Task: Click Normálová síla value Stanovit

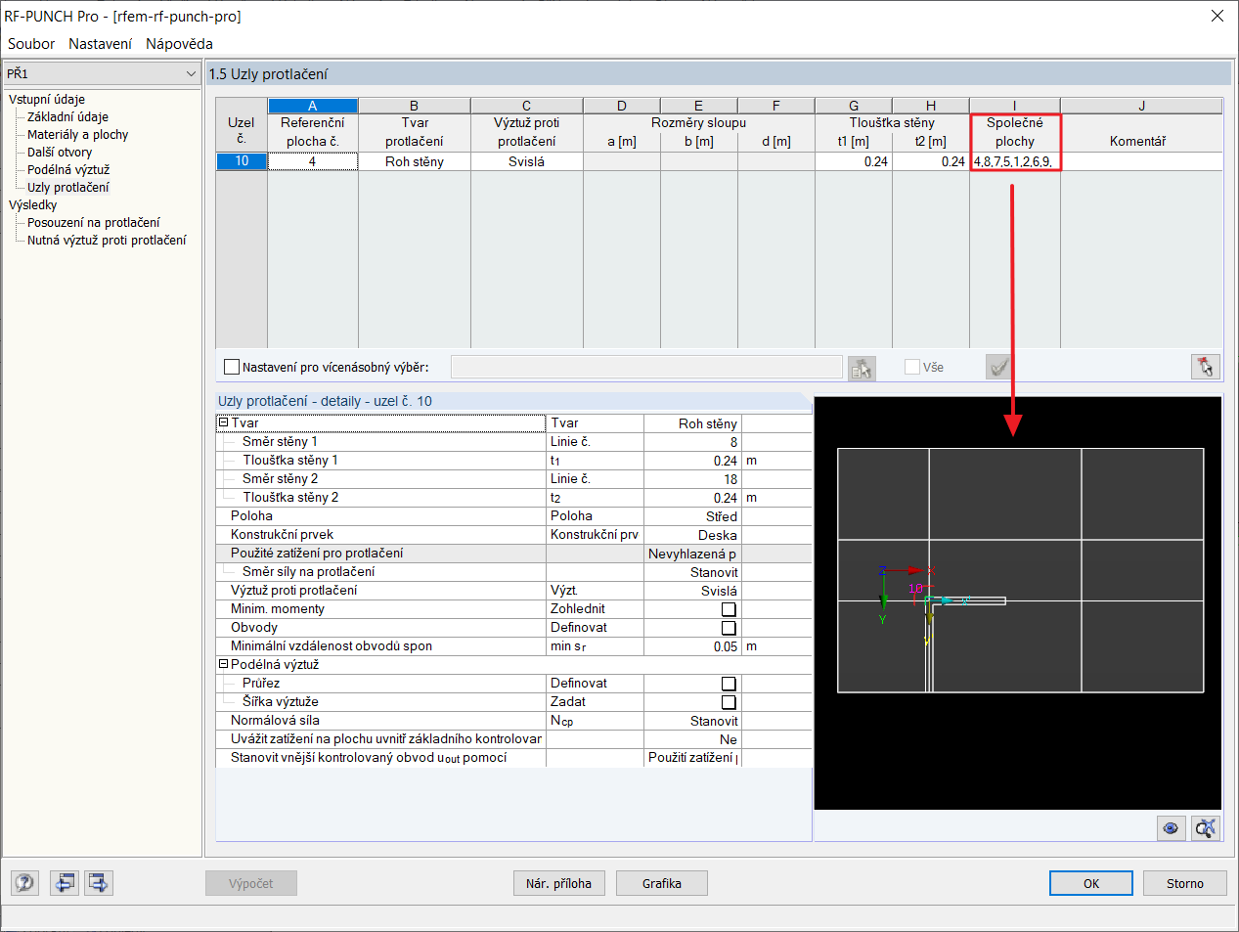Action: point(693,721)
